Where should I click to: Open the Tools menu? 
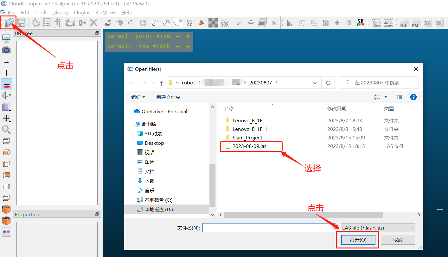(x=41, y=12)
